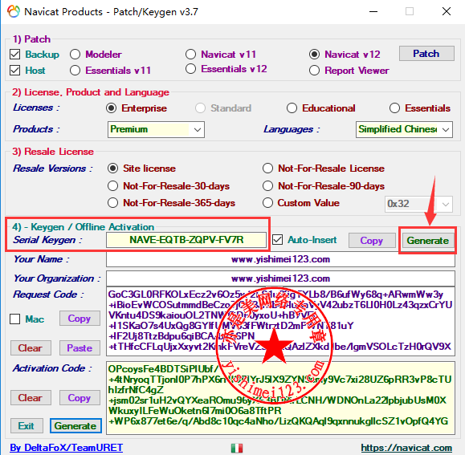The width and height of the screenshot is (465, 455).
Task: Expand the Languages dropdown Simplified Chinese
Action: point(404,129)
